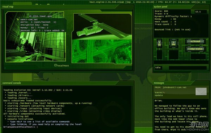Image resolution: width=211 pixels, height=133 pixels.
Task: Click the empty slot below memory chip
Action: (x=159, y=55)
